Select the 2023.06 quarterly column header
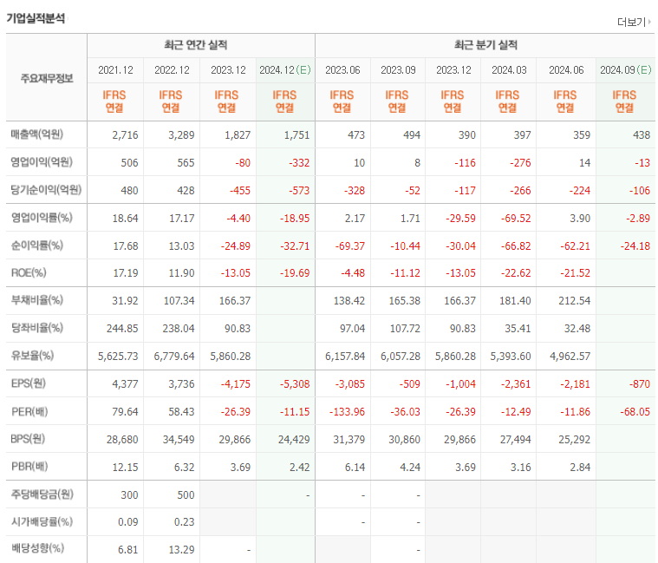The image size is (658, 563). click(342, 70)
